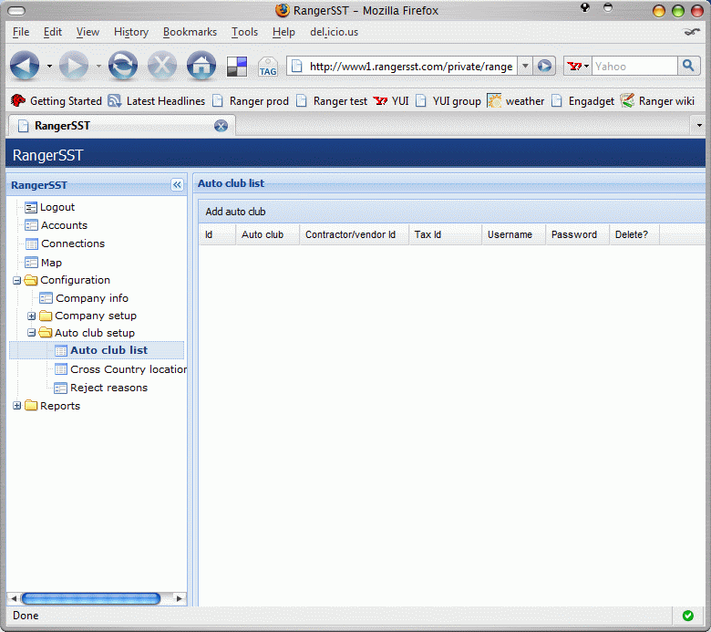Click the green check status bar icon
This screenshot has height=632, width=711.
point(687,616)
